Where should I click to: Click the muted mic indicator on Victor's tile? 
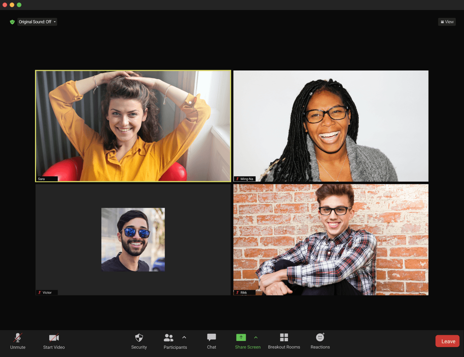coord(40,292)
